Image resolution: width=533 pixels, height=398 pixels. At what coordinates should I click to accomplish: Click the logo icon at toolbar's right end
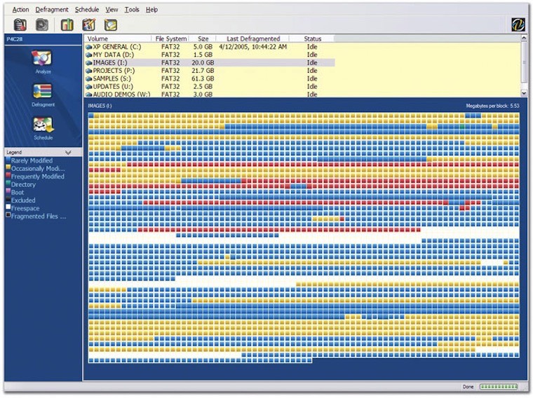click(518, 25)
